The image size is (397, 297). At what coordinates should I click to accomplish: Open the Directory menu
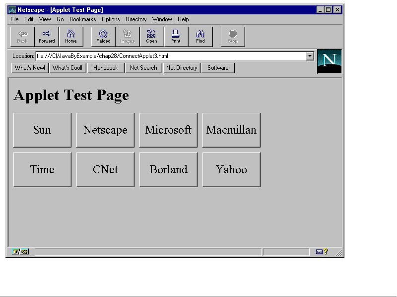(136, 19)
